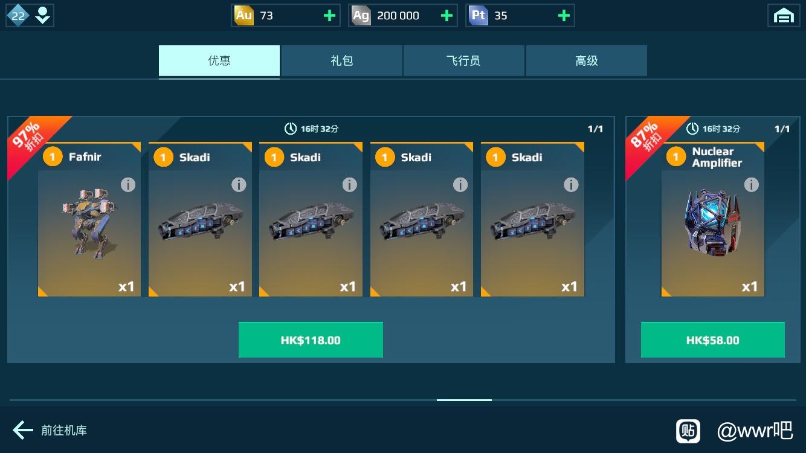
Task: Buy the Nuclear Amplifier for HK$58.00
Action: [713, 340]
